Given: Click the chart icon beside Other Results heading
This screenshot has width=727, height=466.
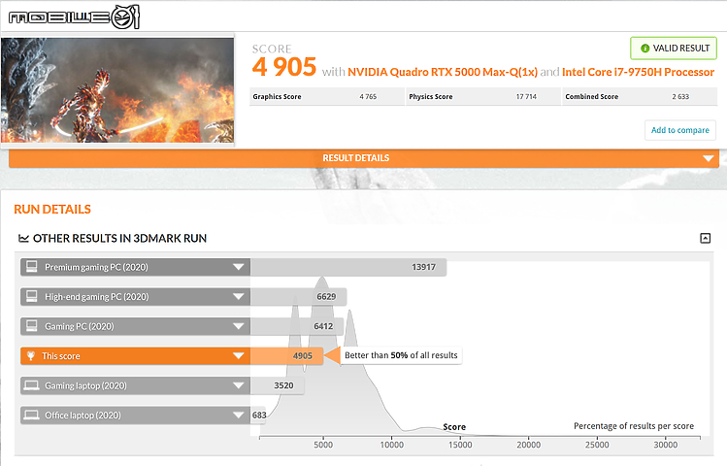Looking at the screenshot, I should pos(23,238).
